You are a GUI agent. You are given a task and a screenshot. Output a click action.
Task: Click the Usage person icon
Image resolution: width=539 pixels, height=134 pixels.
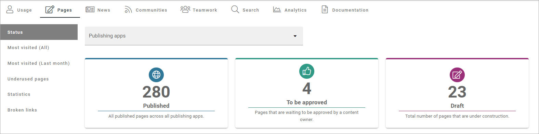10,9
